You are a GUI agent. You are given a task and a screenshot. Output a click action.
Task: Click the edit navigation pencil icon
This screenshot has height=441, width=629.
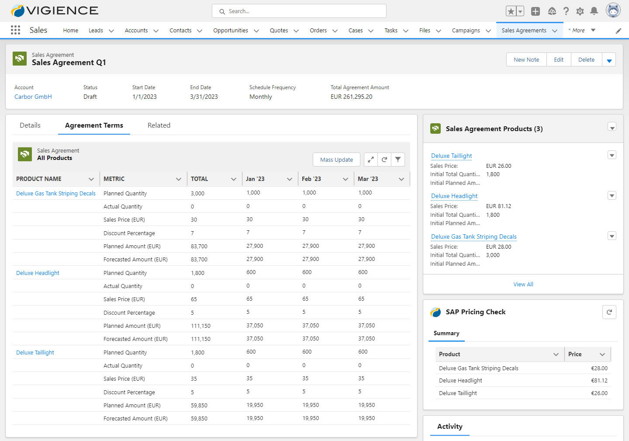pyautogui.click(x=619, y=31)
